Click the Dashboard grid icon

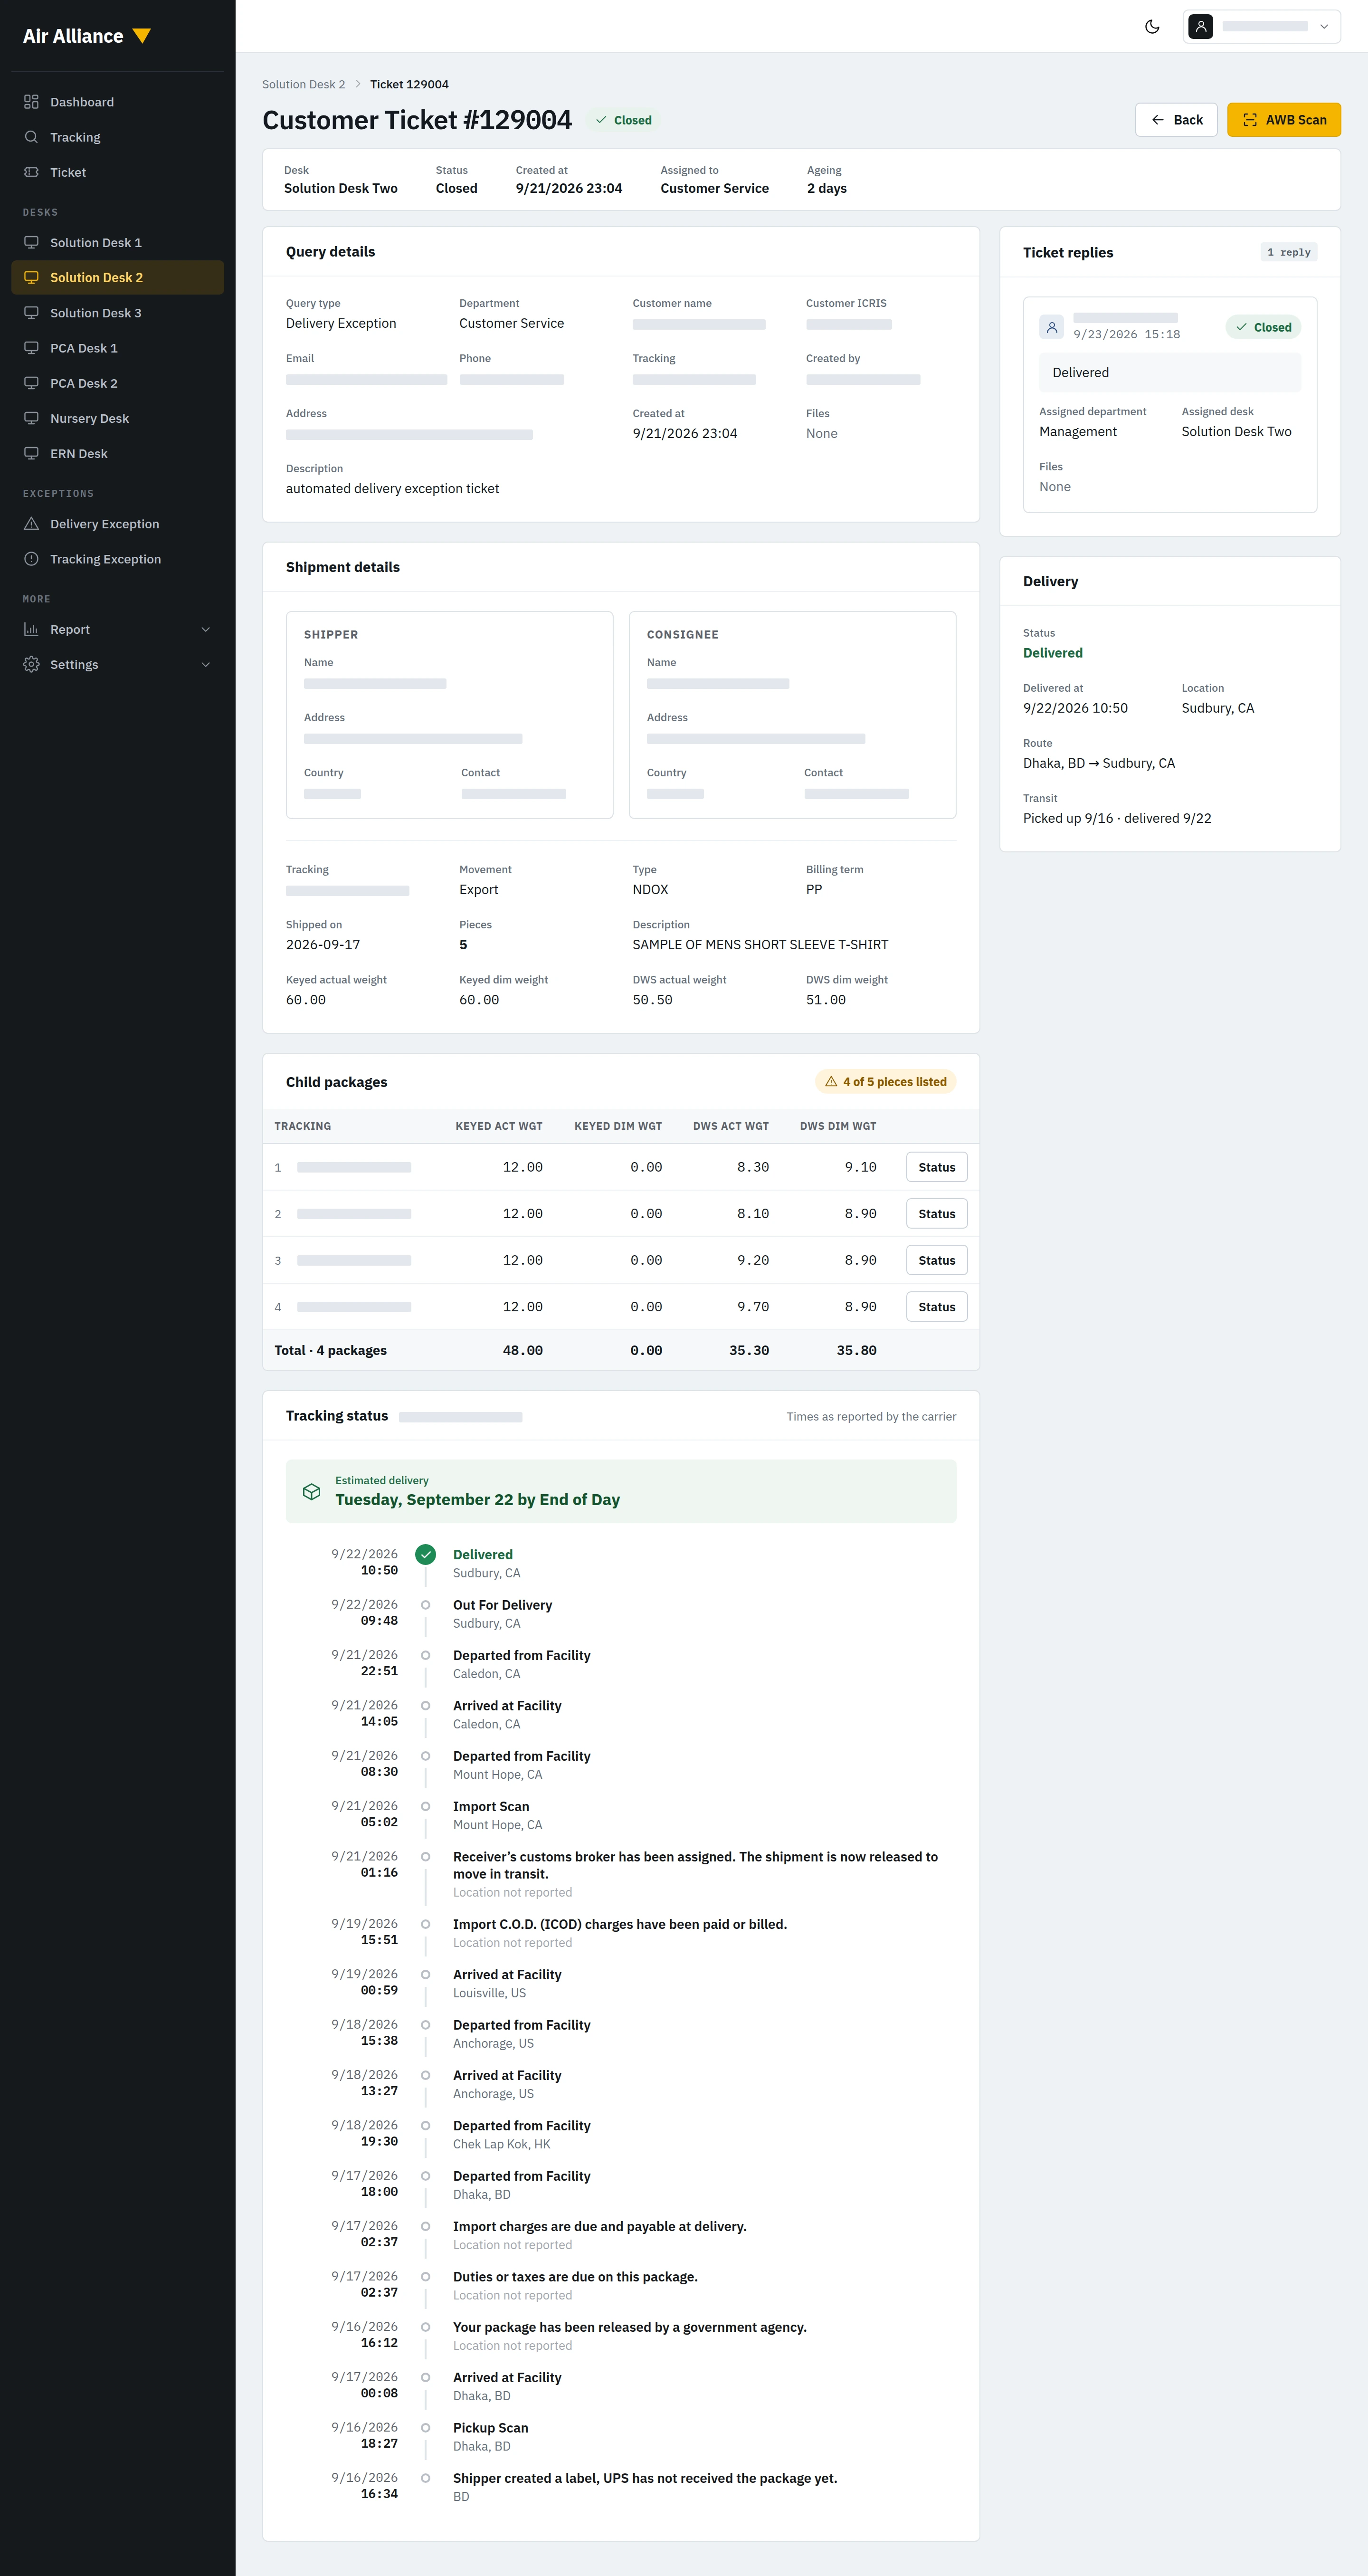click(x=31, y=102)
